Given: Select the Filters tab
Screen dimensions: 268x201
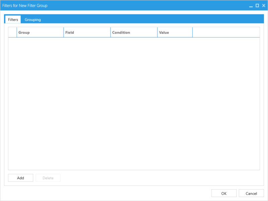Looking at the screenshot, I should [x=13, y=19].
